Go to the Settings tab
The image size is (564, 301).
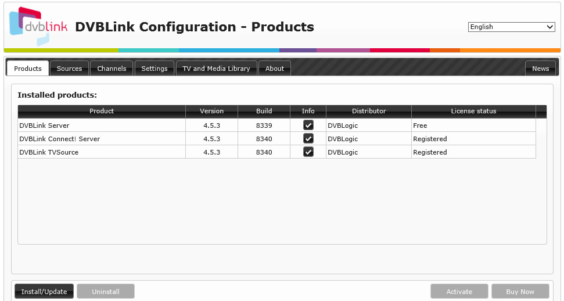click(155, 69)
